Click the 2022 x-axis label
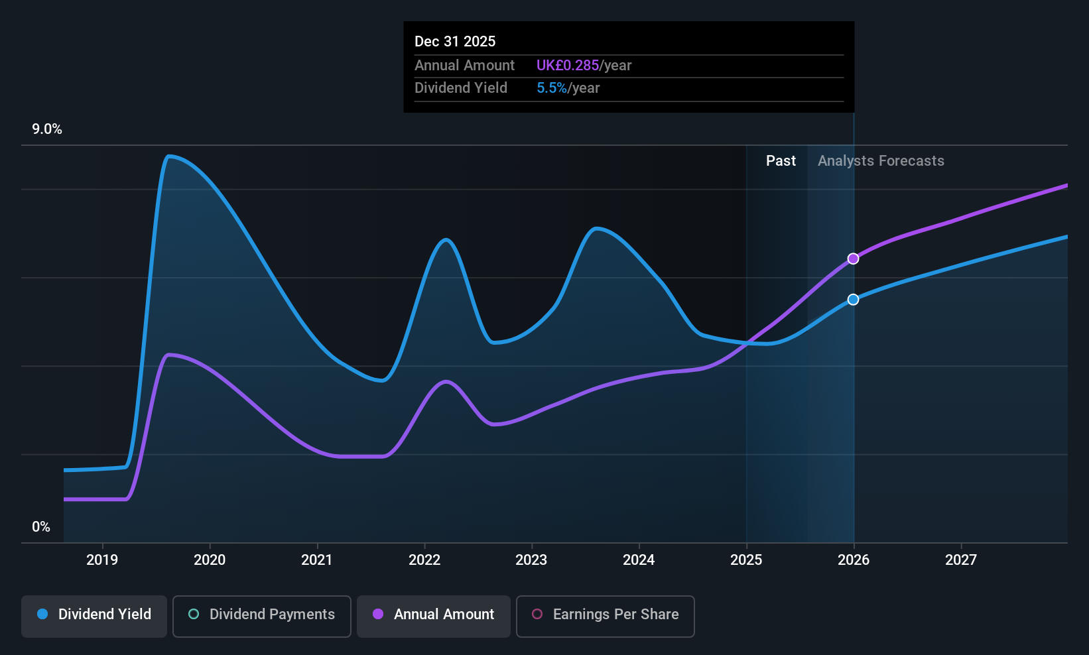1089x655 pixels. (x=424, y=560)
